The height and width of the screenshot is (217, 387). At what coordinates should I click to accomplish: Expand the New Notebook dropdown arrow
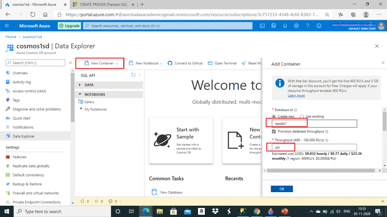point(161,63)
